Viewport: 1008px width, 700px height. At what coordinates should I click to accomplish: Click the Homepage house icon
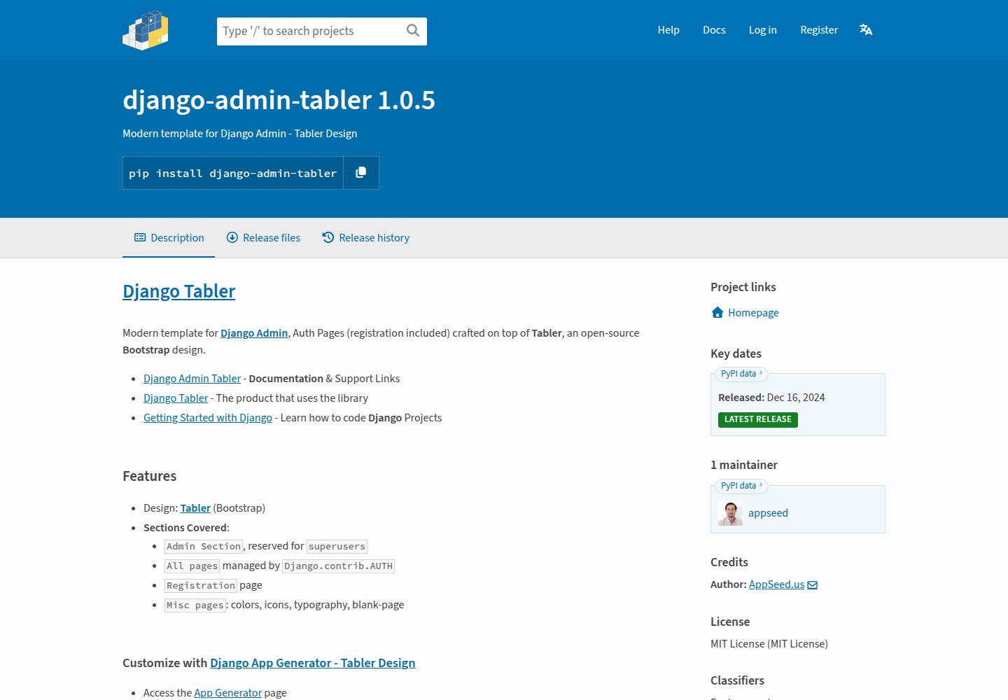click(x=717, y=312)
